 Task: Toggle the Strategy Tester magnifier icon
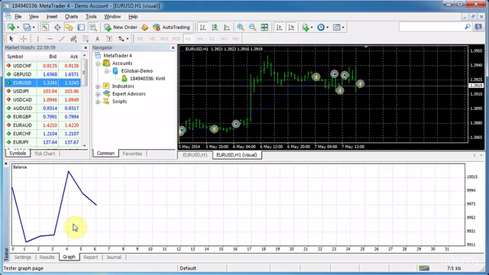[x=93, y=27]
